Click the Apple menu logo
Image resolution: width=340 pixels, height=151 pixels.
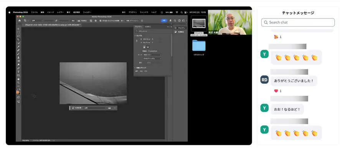click(9, 12)
